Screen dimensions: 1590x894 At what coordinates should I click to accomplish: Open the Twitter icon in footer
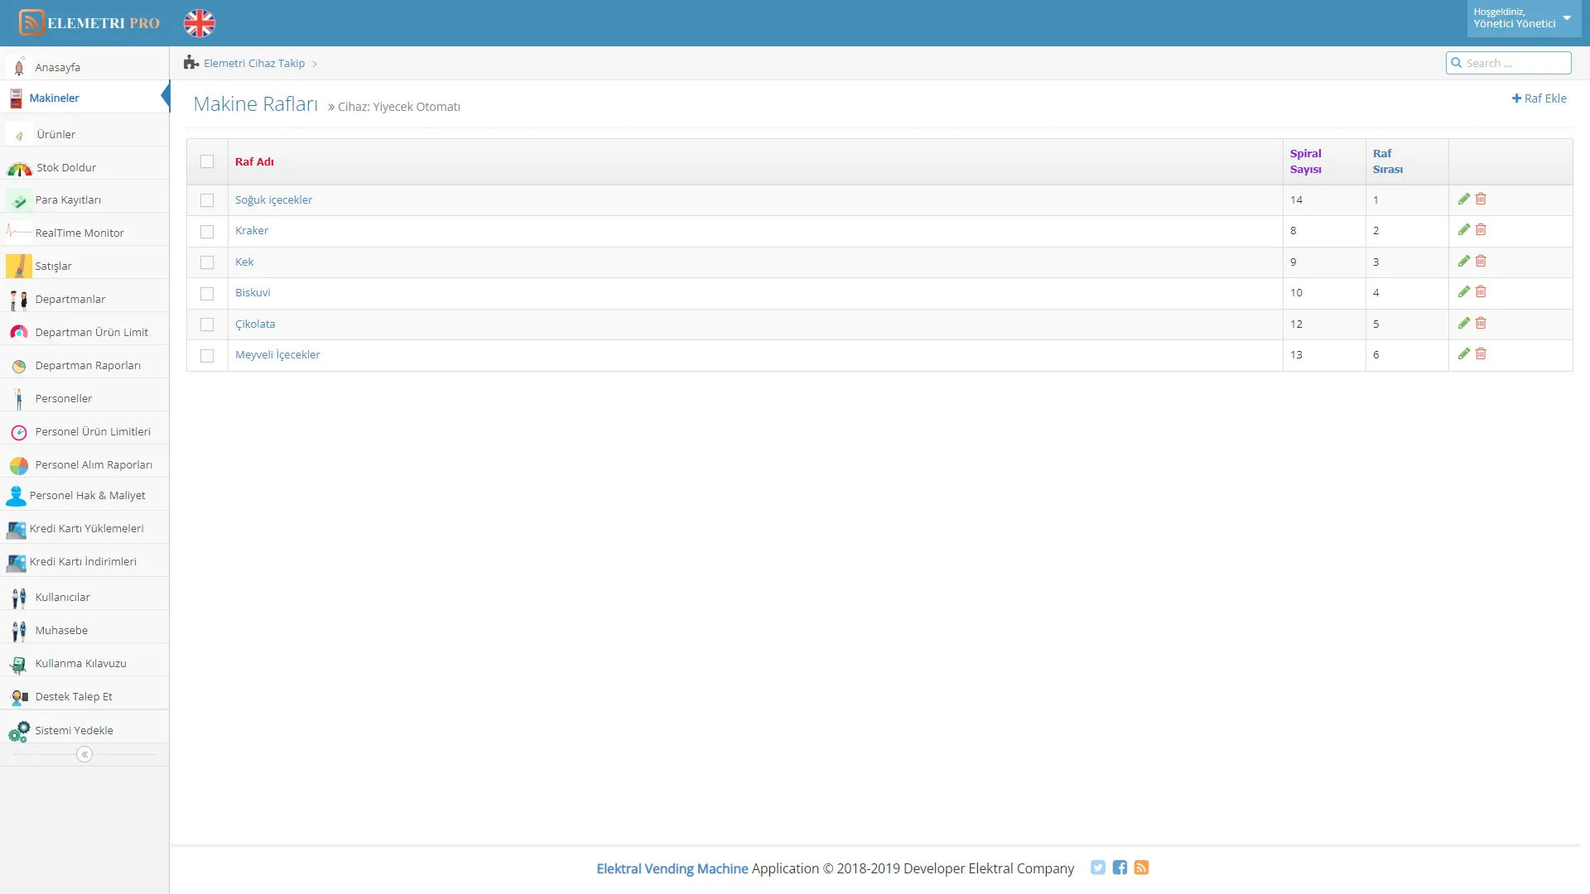click(1098, 868)
